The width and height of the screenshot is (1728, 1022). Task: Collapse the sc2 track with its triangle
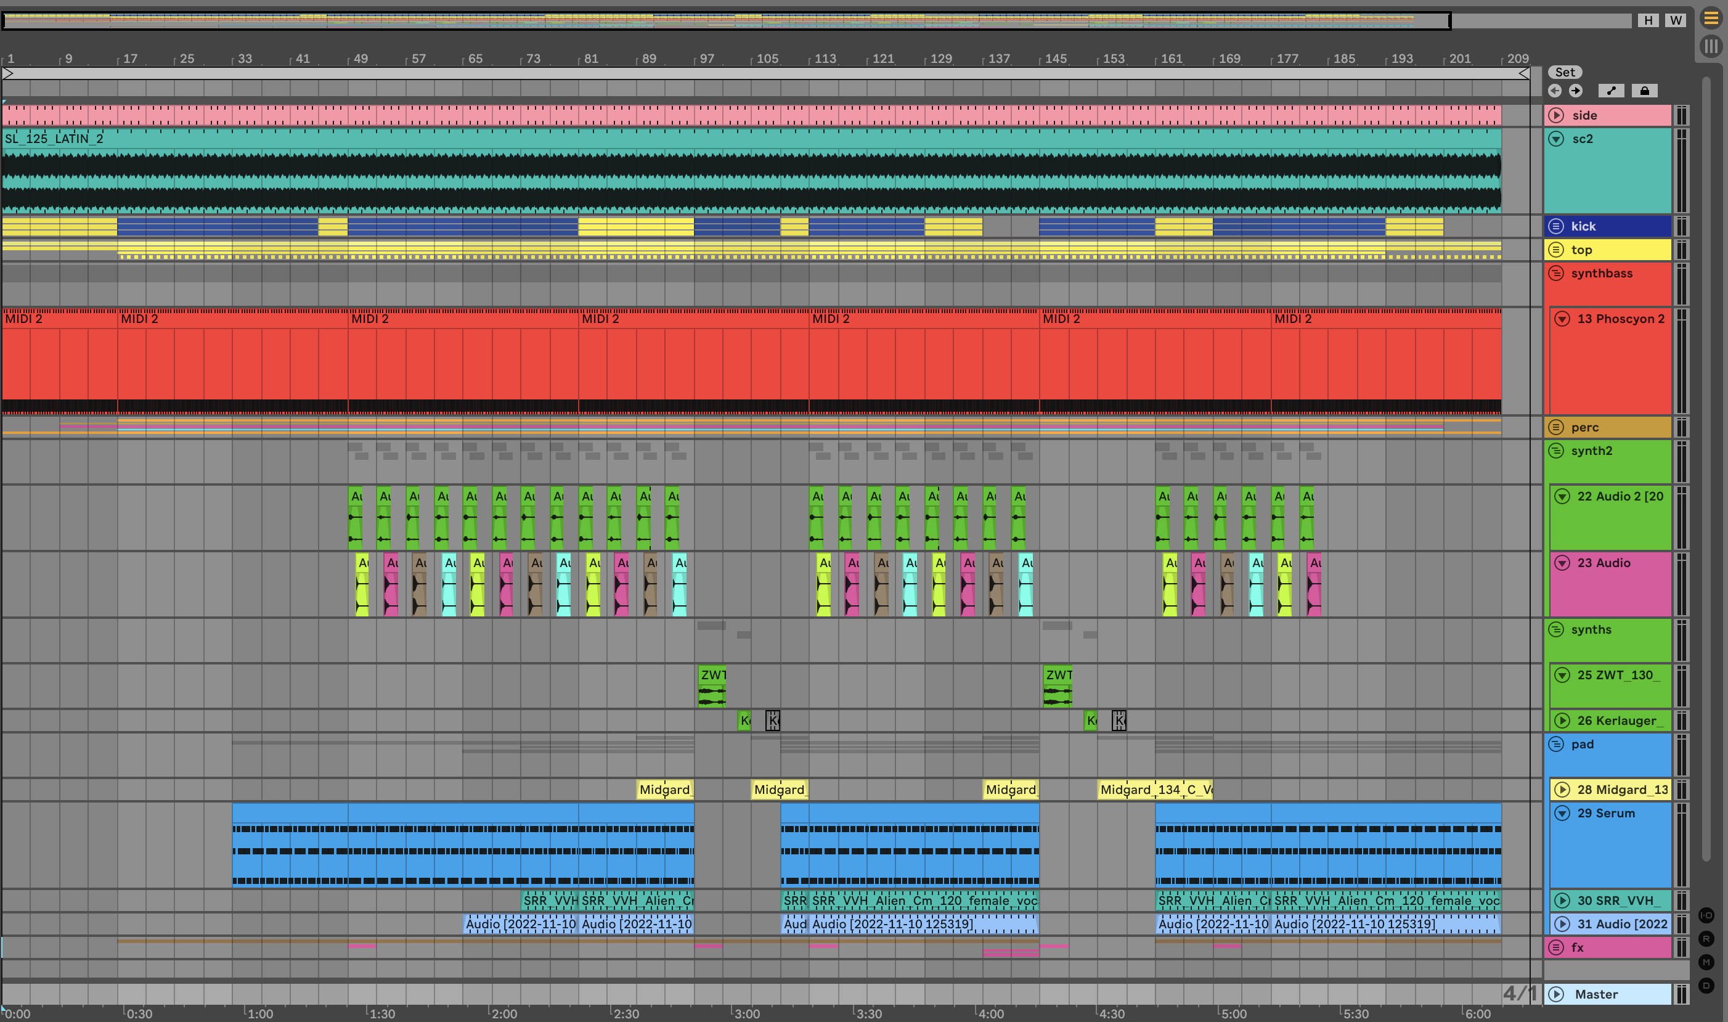point(1556,139)
